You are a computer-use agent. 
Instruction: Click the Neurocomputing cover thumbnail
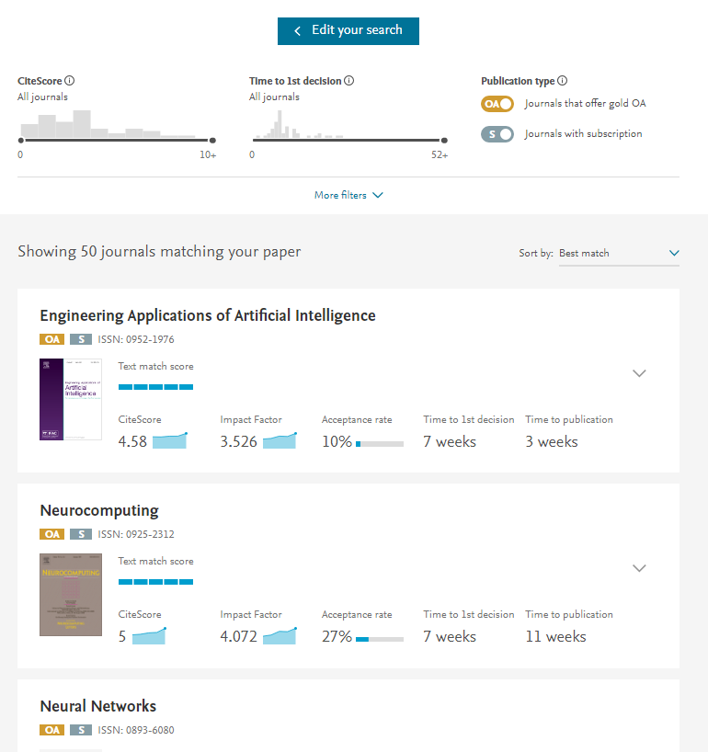(71, 594)
